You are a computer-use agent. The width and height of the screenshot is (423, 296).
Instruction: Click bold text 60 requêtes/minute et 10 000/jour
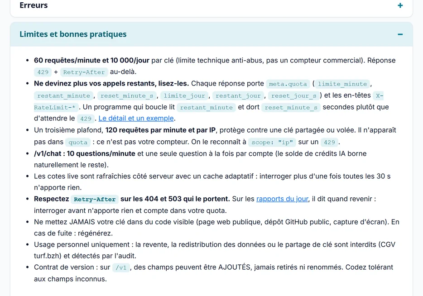(x=91, y=60)
